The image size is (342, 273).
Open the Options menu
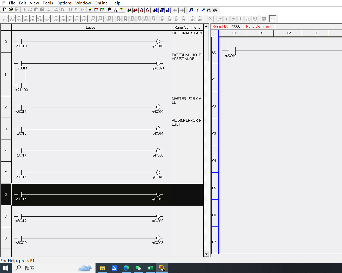click(x=64, y=3)
